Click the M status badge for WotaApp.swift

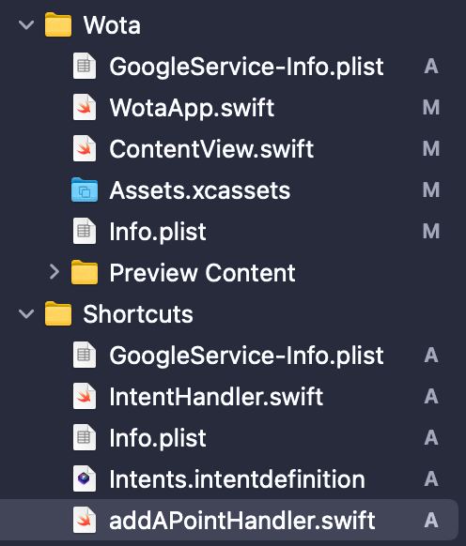(431, 107)
